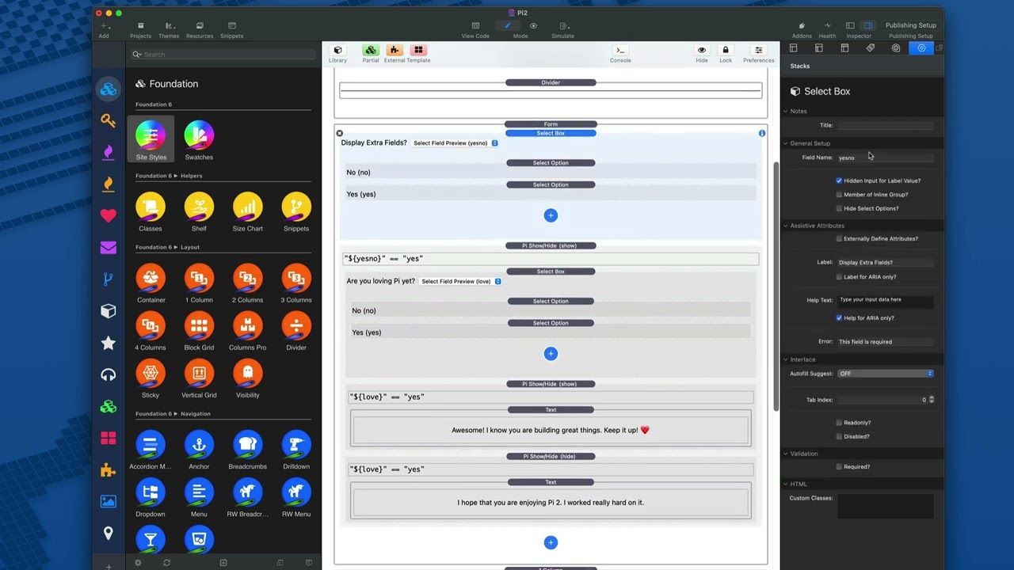Adjust the Tab Index stepper
This screenshot has width=1014, height=570.
(x=932, y=400)
